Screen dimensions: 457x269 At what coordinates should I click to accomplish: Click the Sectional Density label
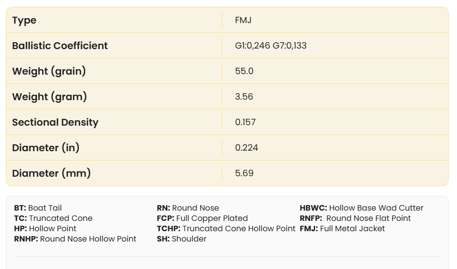tap(55, 122)
